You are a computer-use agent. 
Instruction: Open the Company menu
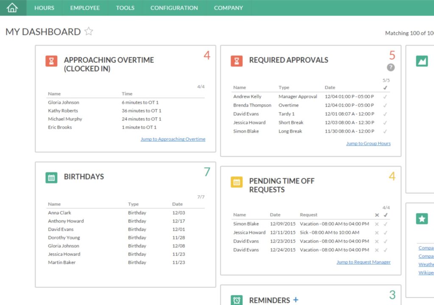coord(228,8)
